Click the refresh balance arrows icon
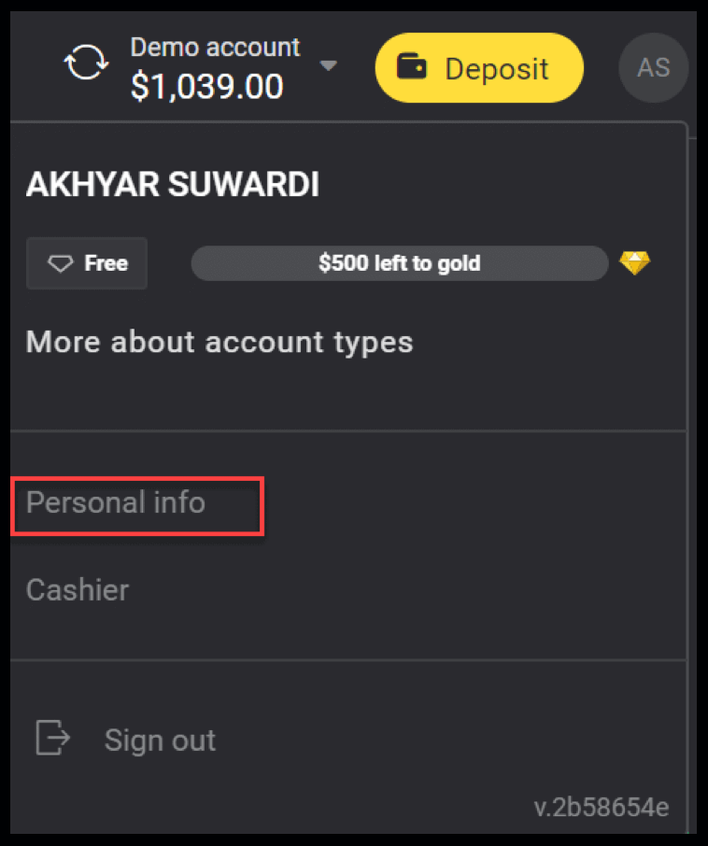708x846 pixels. (x=86, y=62)
